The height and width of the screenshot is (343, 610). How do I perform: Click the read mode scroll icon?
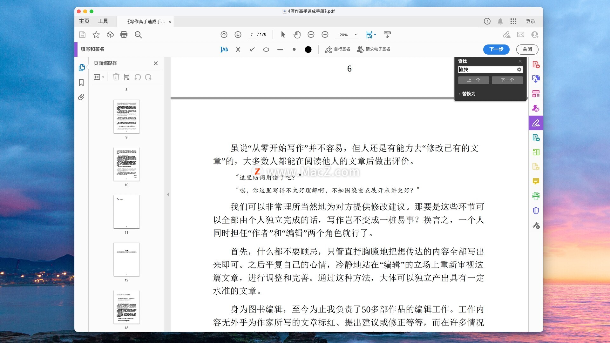tap(387, 35)
